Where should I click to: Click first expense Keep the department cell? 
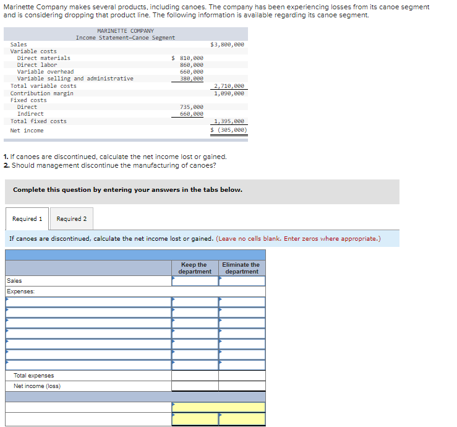(x=195, y=302)
